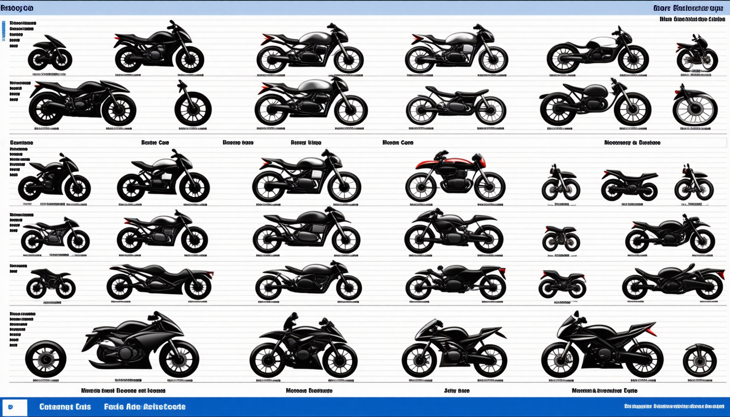Viewport: 730px width, 417px height.
Task: Select the bottom-row bike with the humped rider silhouette
Action: pyautogui.click(x=303, y=345)
